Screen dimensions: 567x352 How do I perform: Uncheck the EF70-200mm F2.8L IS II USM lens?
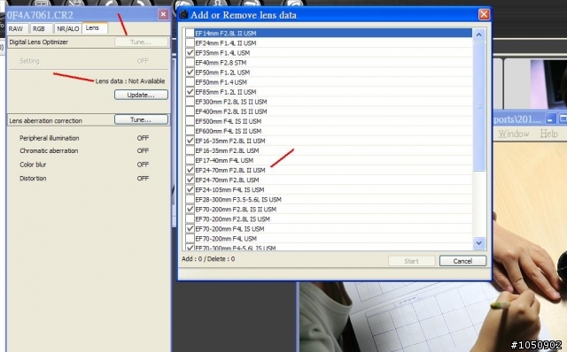pyautogui.click(x=190, y=209)
